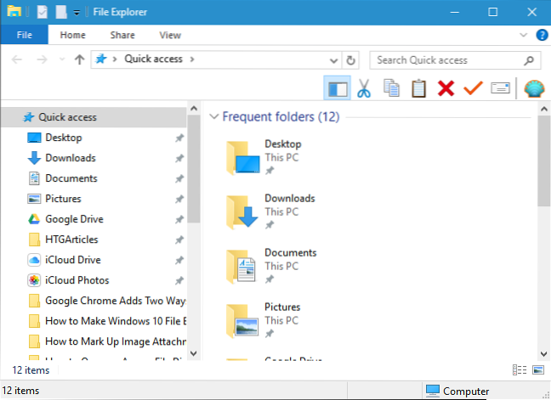Click main pane scroll down arrow
551x400 pixels.
click(x=544, y=353)
